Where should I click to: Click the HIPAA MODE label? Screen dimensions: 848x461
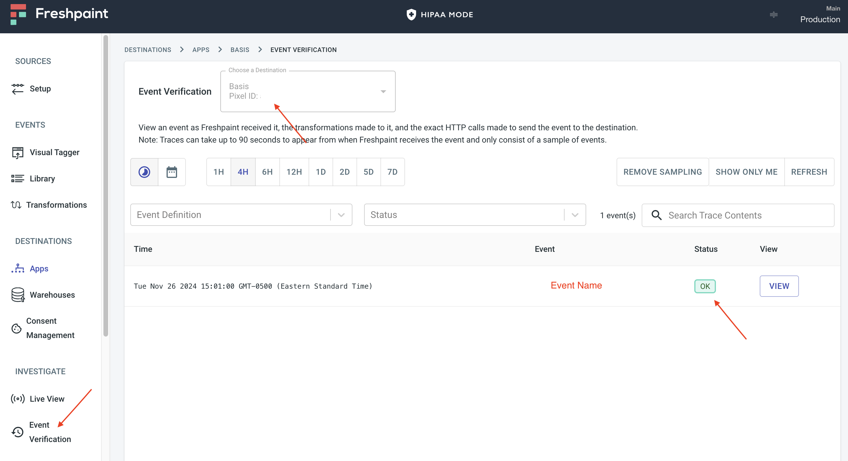click(447, 15)
